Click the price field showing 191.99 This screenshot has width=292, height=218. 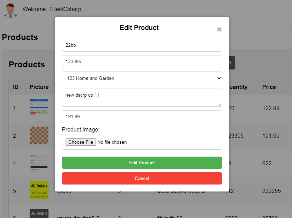pyautogui.click(x=142, y=117)
